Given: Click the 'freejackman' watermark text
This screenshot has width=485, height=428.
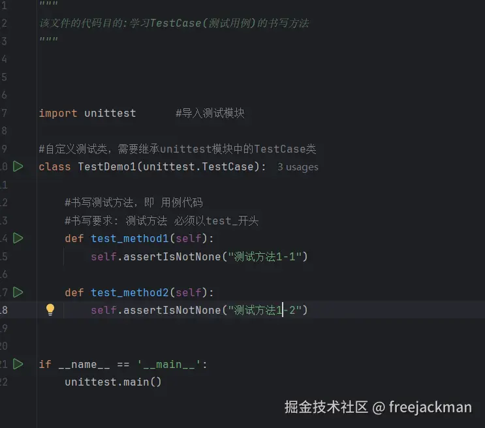Looking at the screenshot, I should tap(430, 408).
